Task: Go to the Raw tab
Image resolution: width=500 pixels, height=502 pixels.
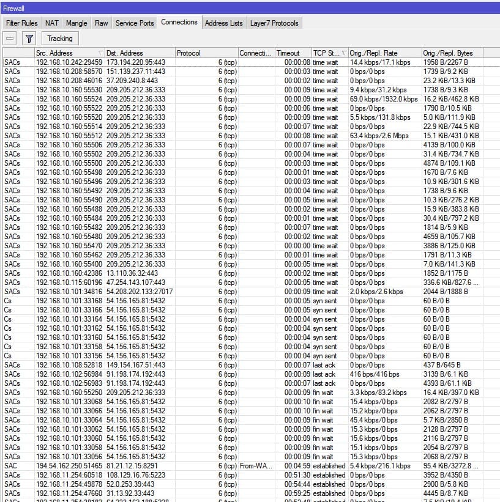Action: click(101, 23)
